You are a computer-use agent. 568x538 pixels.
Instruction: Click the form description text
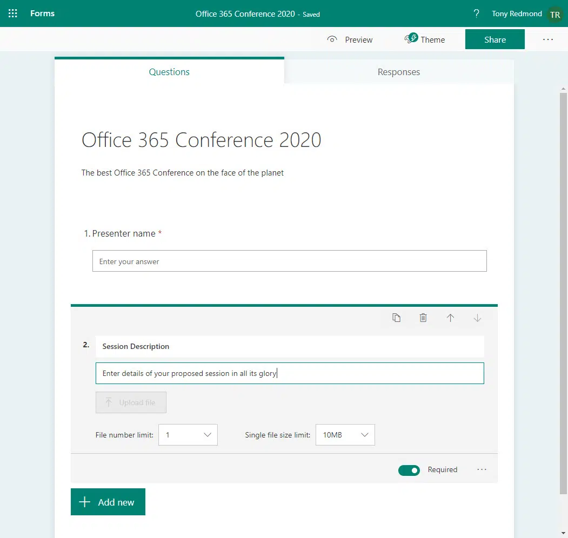pos(183,173)
